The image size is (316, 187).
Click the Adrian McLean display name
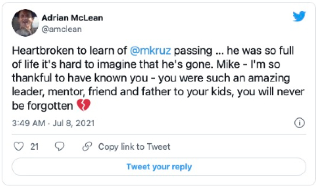pos(72,18)
